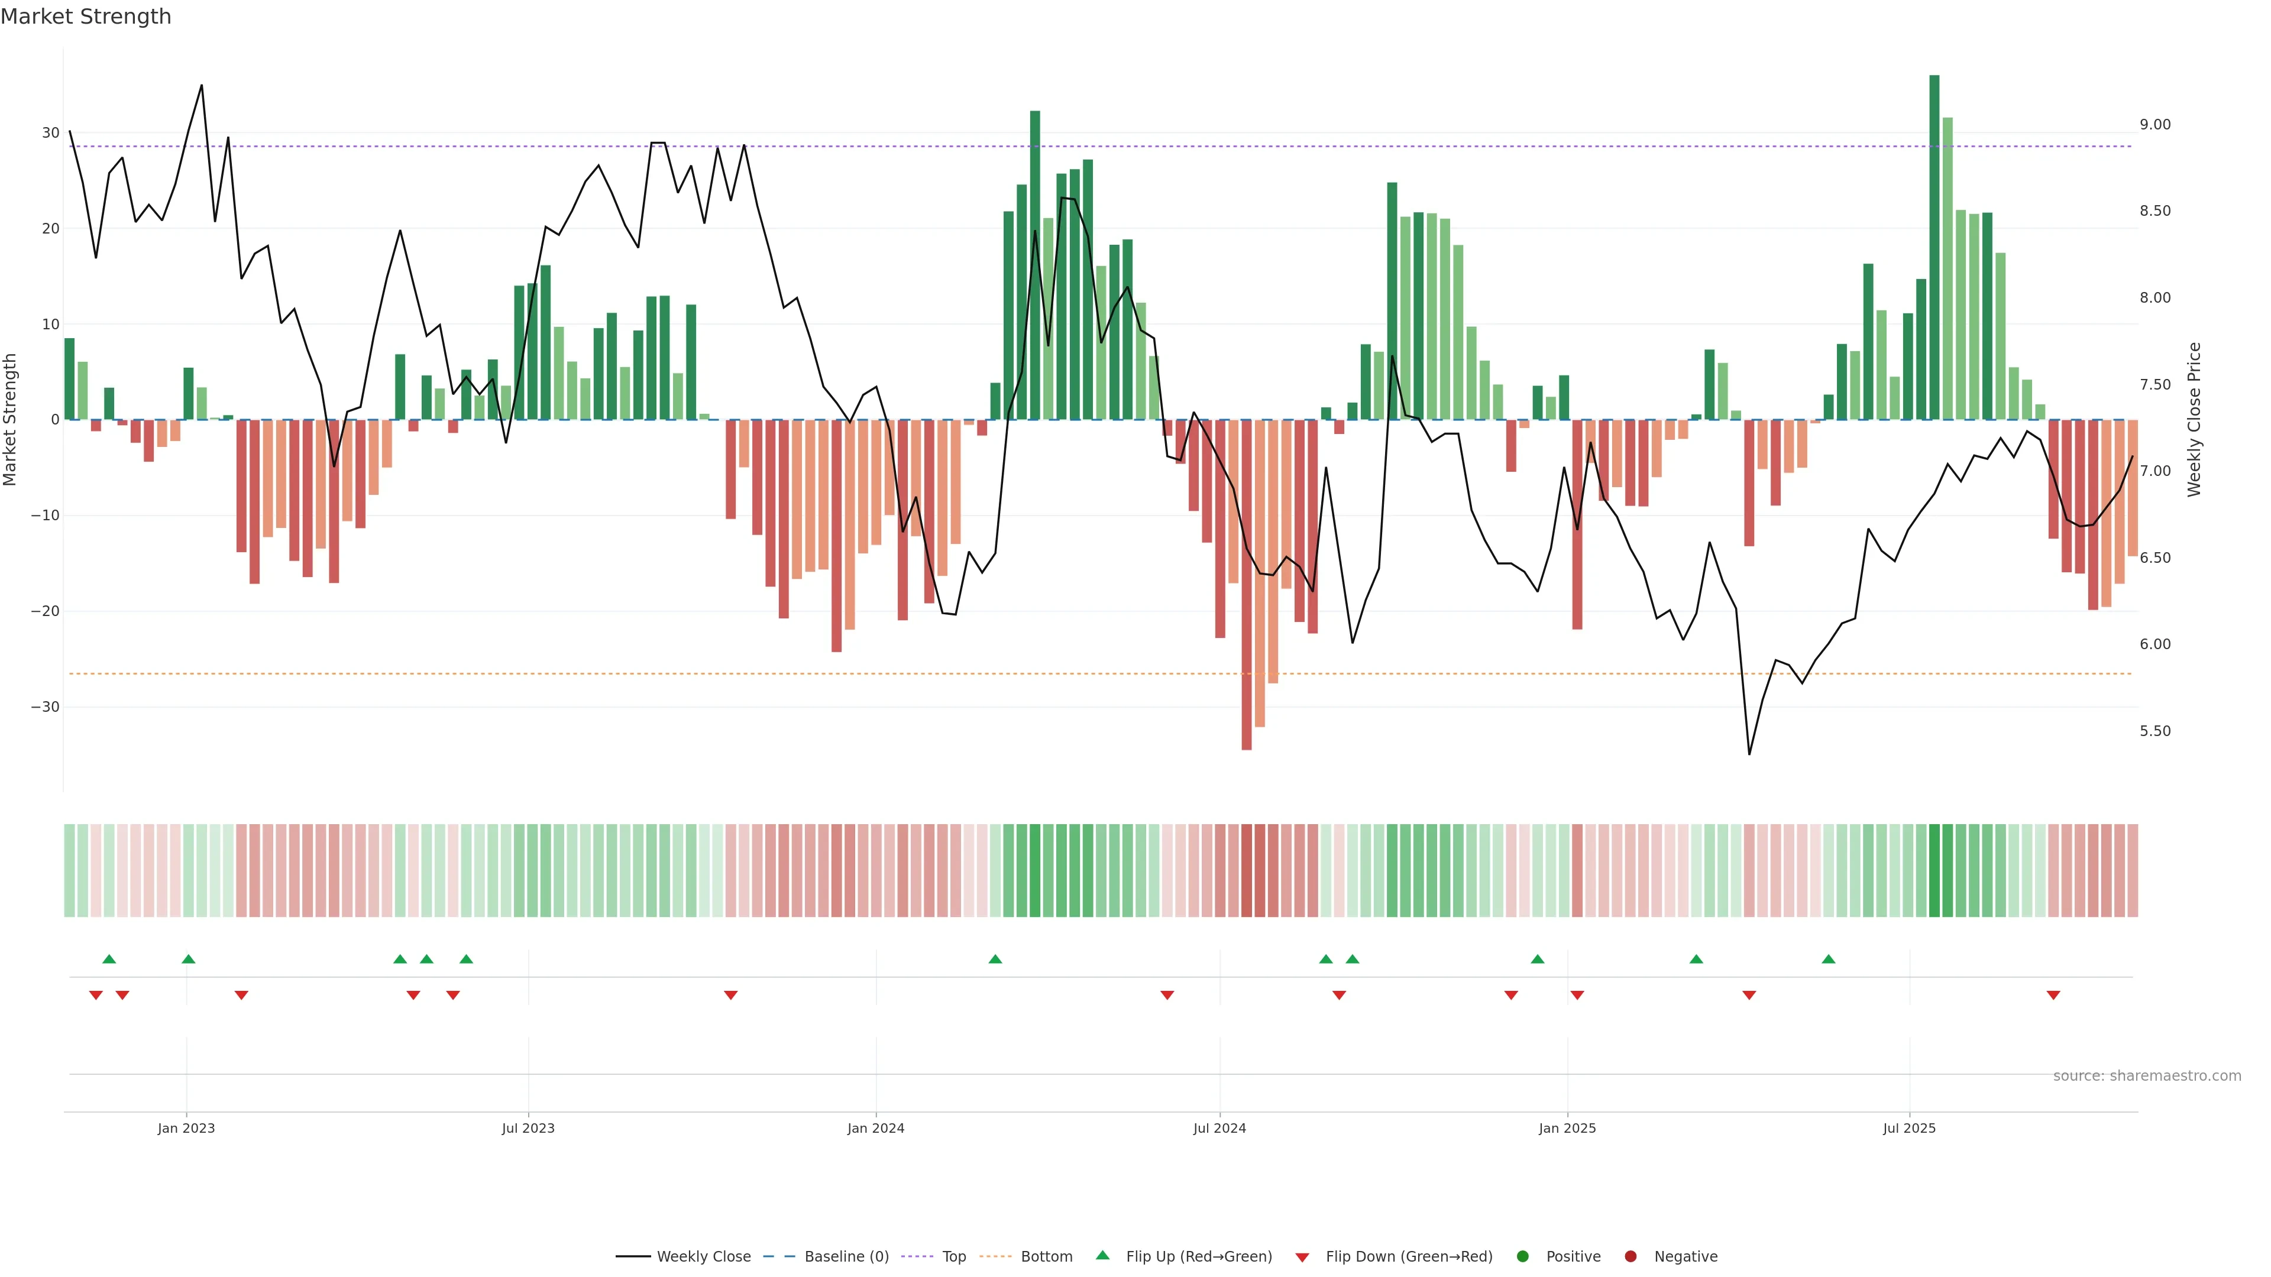Click the final green flip-up marker before Jul 2025
2271x1277 pixels.
(x=1829, y=959)
